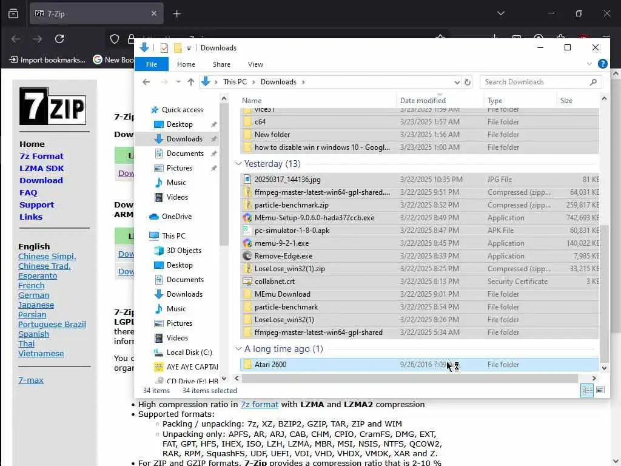This screenshot has height=466, width=621.
Task: Open pinned Downloads under Quick access
Action: (x=184, y=139)
